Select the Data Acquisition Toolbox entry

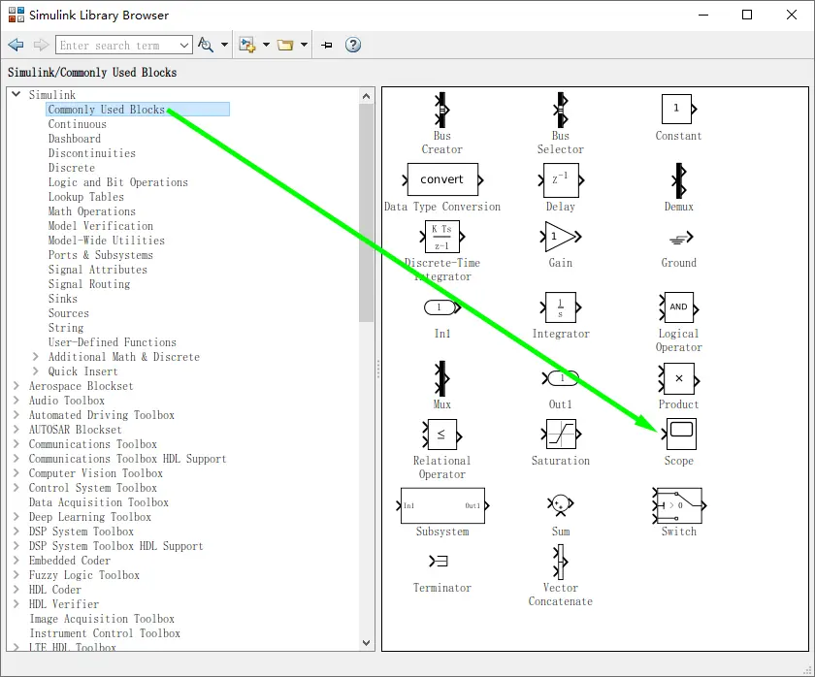point(99,501)
